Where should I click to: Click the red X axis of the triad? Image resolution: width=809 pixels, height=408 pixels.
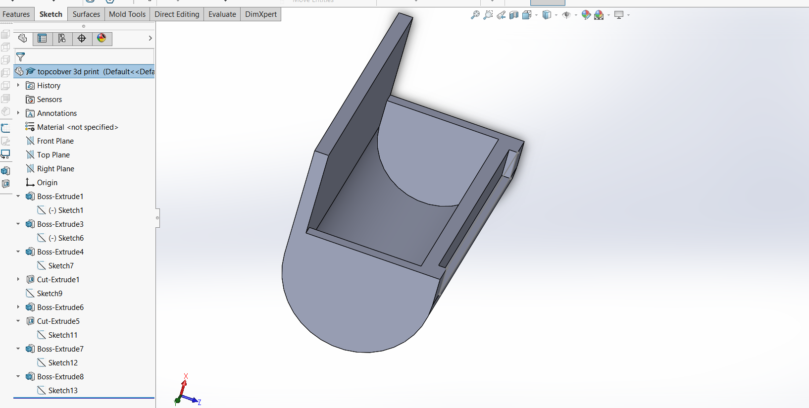(184, 385)
